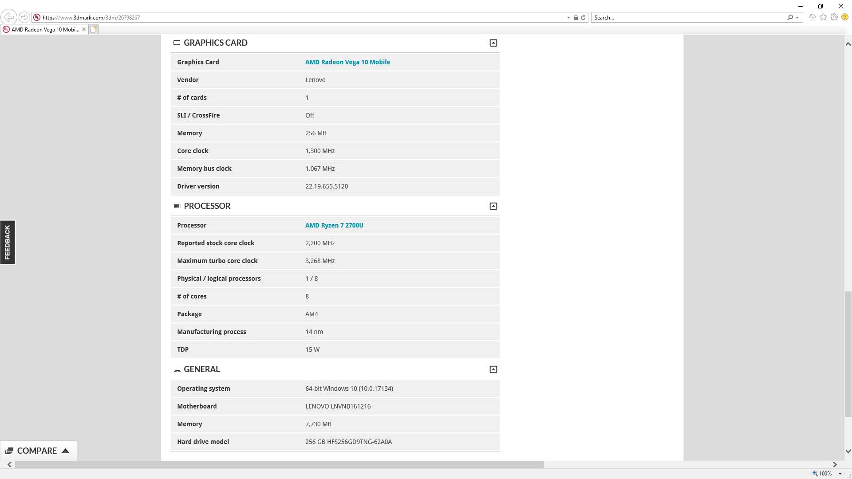Click the site favicon in address bar
This screenshot has height=479, width=852.
pyautogui.click(x=37, y=18)
